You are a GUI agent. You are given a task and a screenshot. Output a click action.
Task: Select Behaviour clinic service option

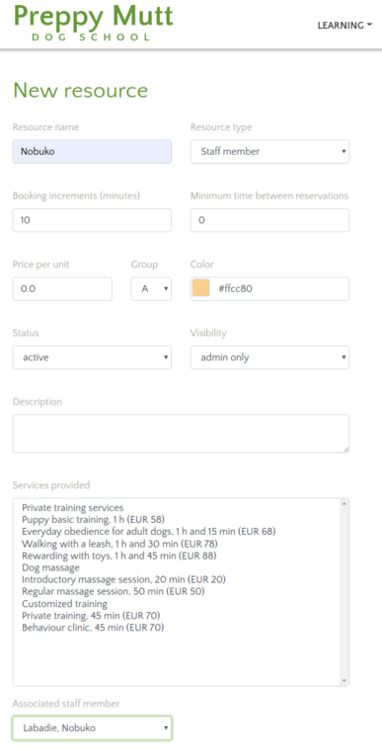click(x=93, y=627)
